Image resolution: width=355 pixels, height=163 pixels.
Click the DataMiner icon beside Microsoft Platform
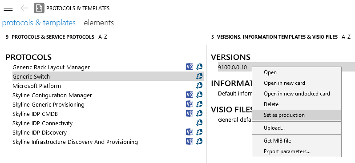click(199, 85)
